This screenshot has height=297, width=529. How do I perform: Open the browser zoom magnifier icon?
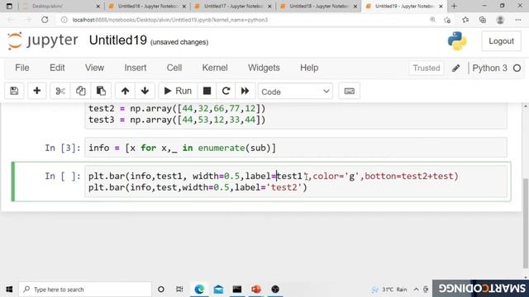click(x=432, y=20)
